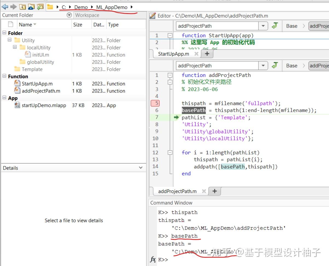Collapse the Utility folder in tree

[x=10, y=40]
